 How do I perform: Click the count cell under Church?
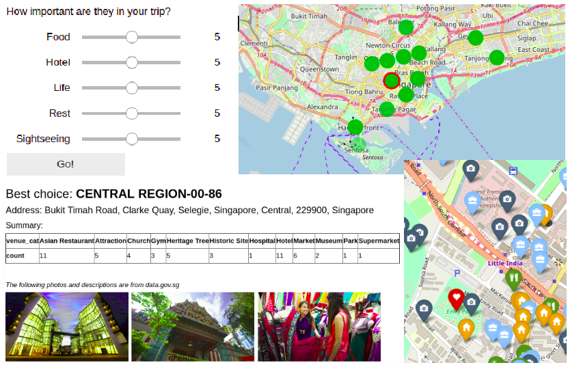(x=138, y=256)
